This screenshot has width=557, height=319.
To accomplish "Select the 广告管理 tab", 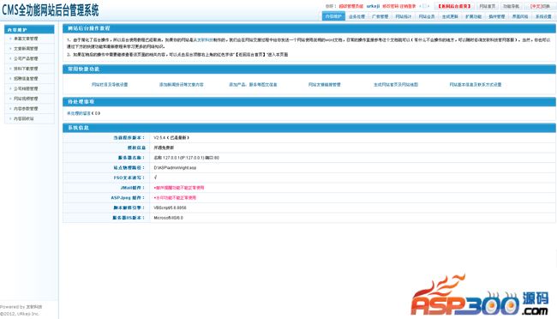I will point(380,16).
